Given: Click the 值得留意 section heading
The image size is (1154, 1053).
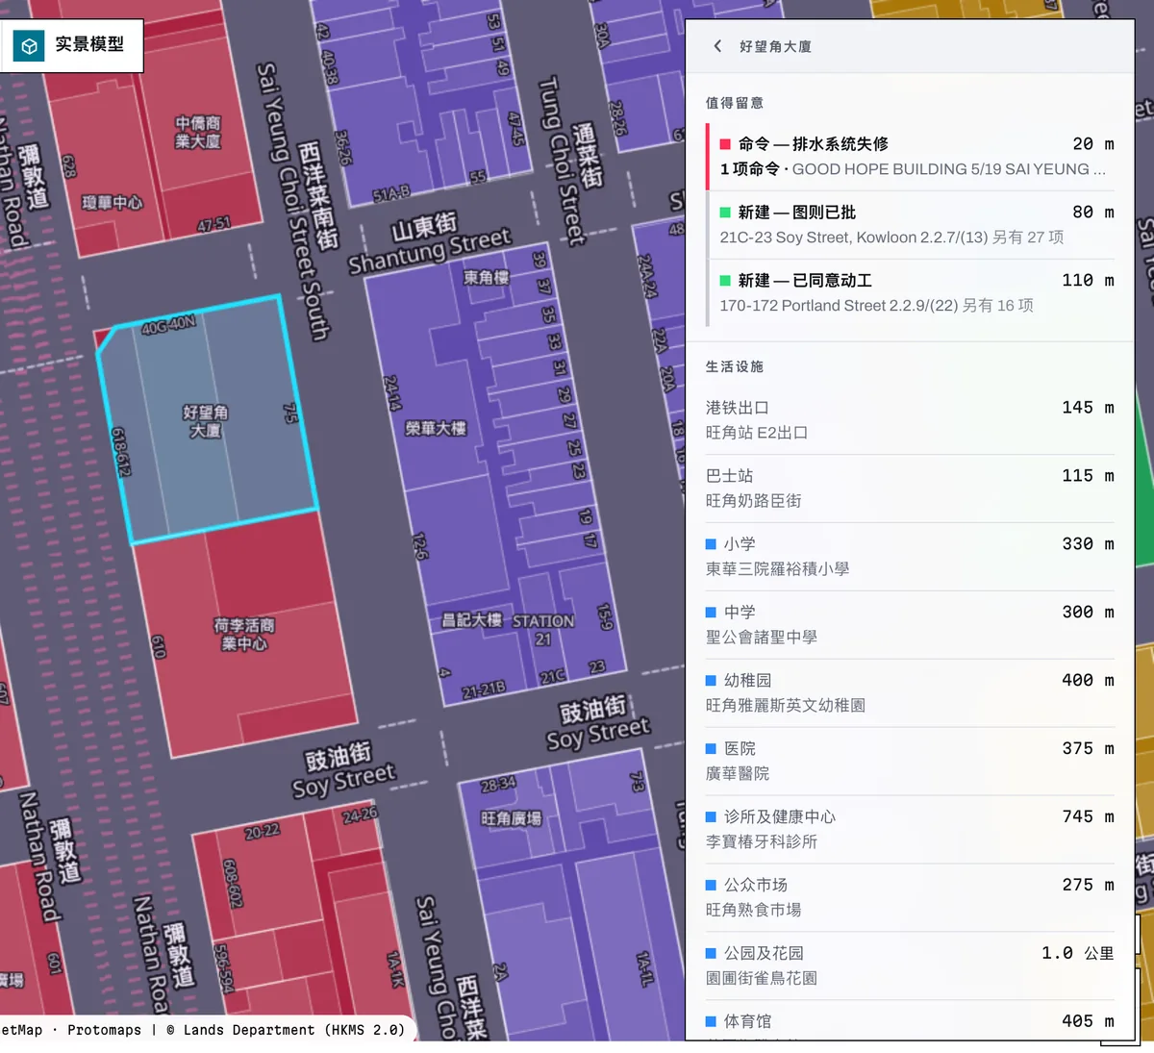Looking at the screenshot, I should (735, 103).
